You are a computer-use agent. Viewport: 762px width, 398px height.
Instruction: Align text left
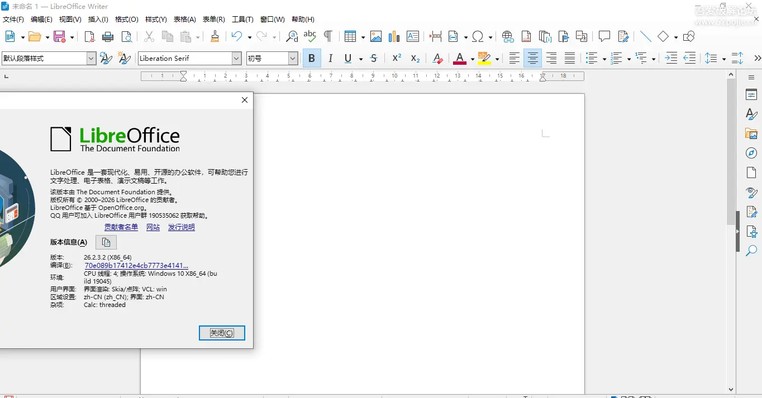click(515, 58)
